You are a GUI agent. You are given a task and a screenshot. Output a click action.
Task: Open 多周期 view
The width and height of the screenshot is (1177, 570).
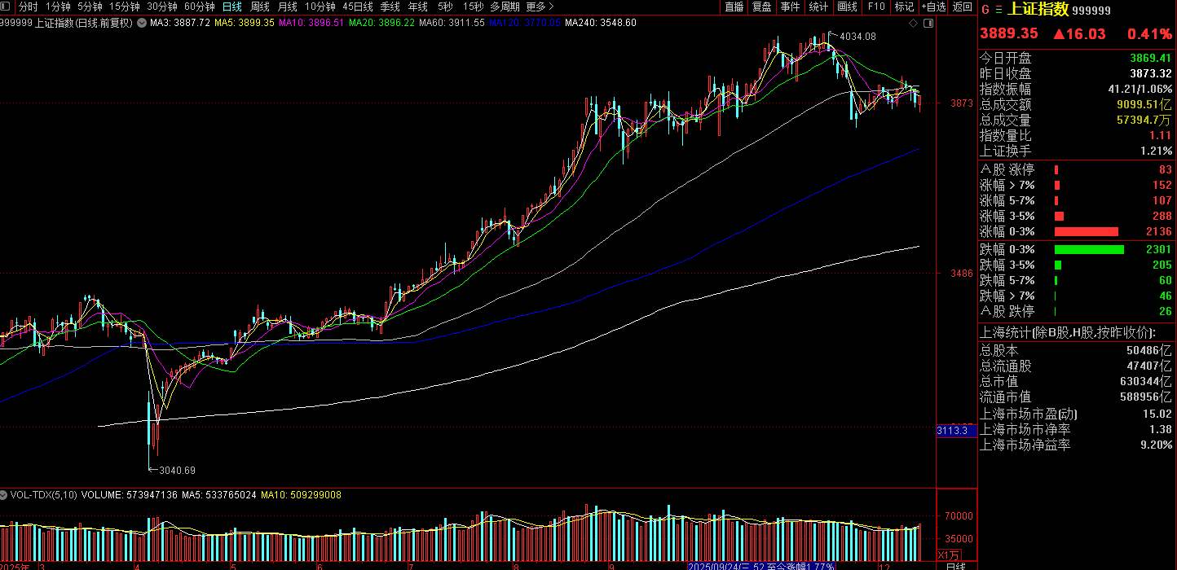pos(505,7)
